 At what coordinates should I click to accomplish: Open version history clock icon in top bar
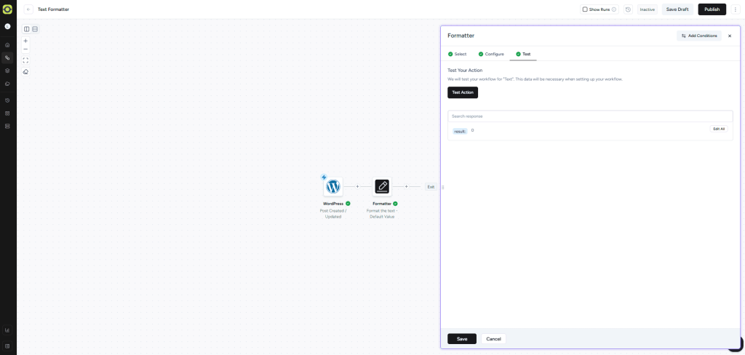click(628, 9)
